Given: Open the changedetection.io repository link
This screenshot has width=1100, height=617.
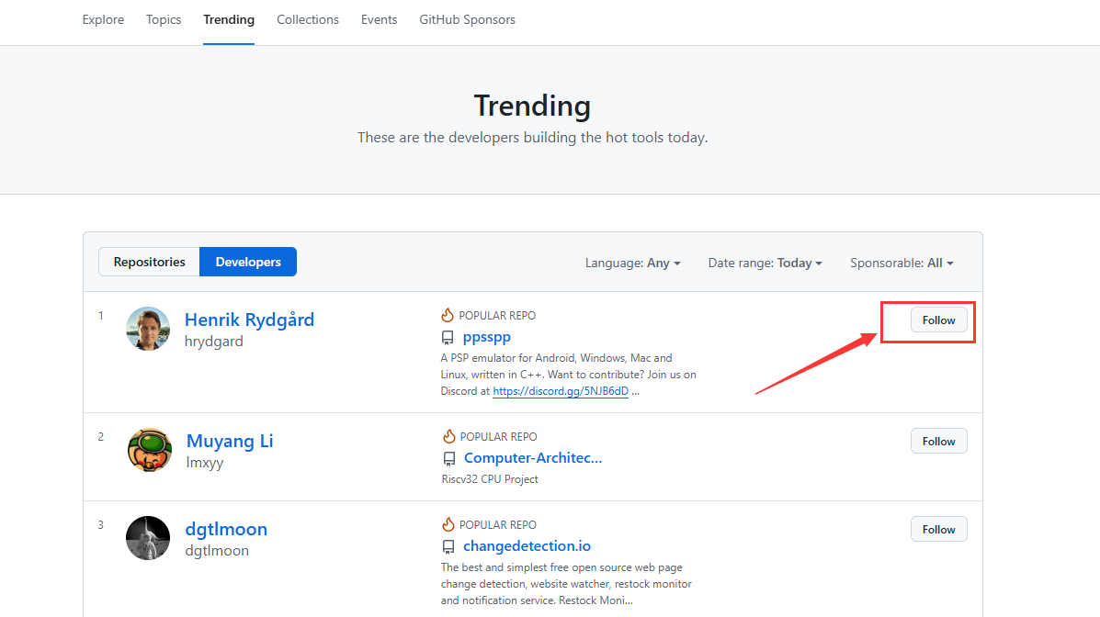Looking at the screenshot, I should coord(527,545).
